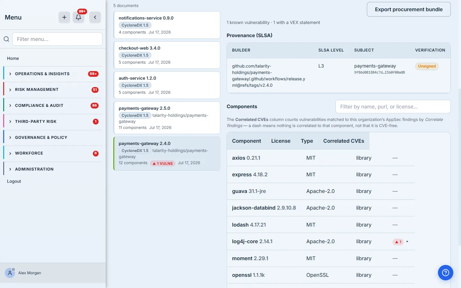This screenshot has height=288, width=461.
Task: Focus the components filter field
Action: (393, 107)
